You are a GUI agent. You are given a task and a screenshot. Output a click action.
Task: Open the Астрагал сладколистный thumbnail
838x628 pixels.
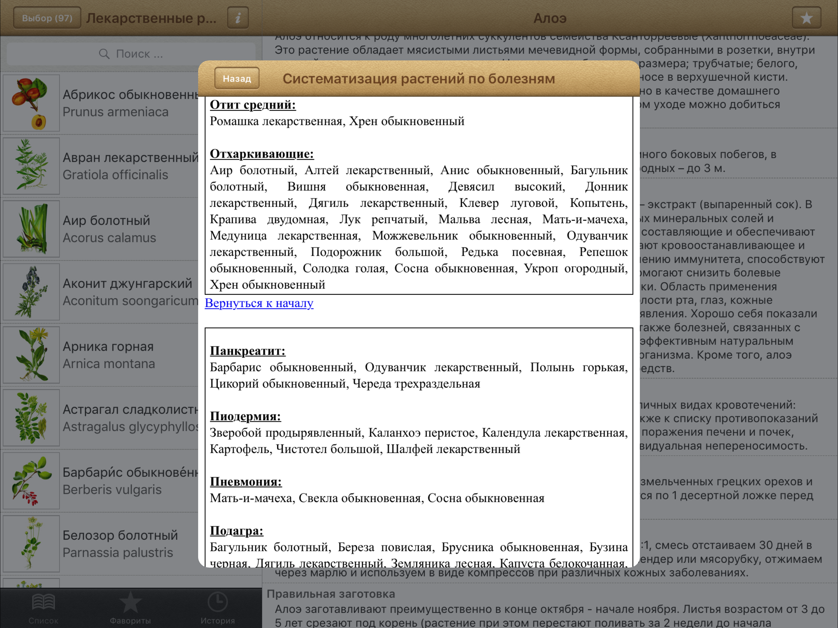[x=31, y=417]
